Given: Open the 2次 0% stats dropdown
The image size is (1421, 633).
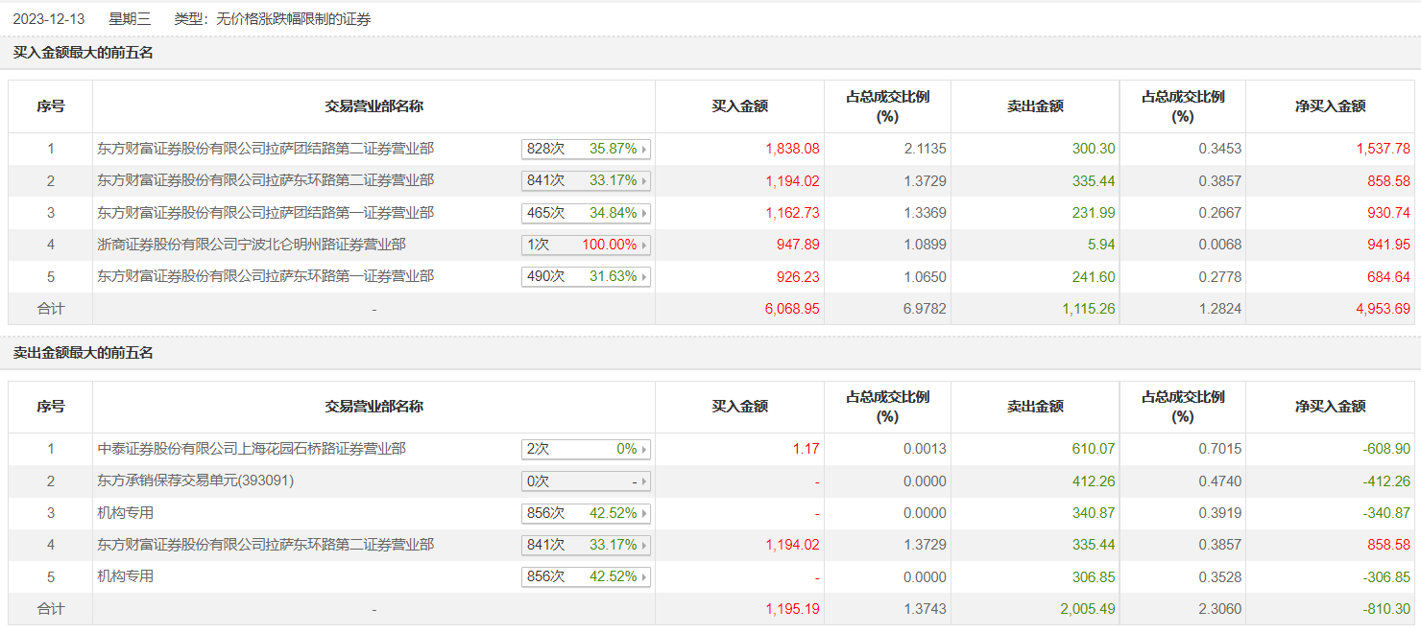Looking at the screenshot, I should click(644, 450).
